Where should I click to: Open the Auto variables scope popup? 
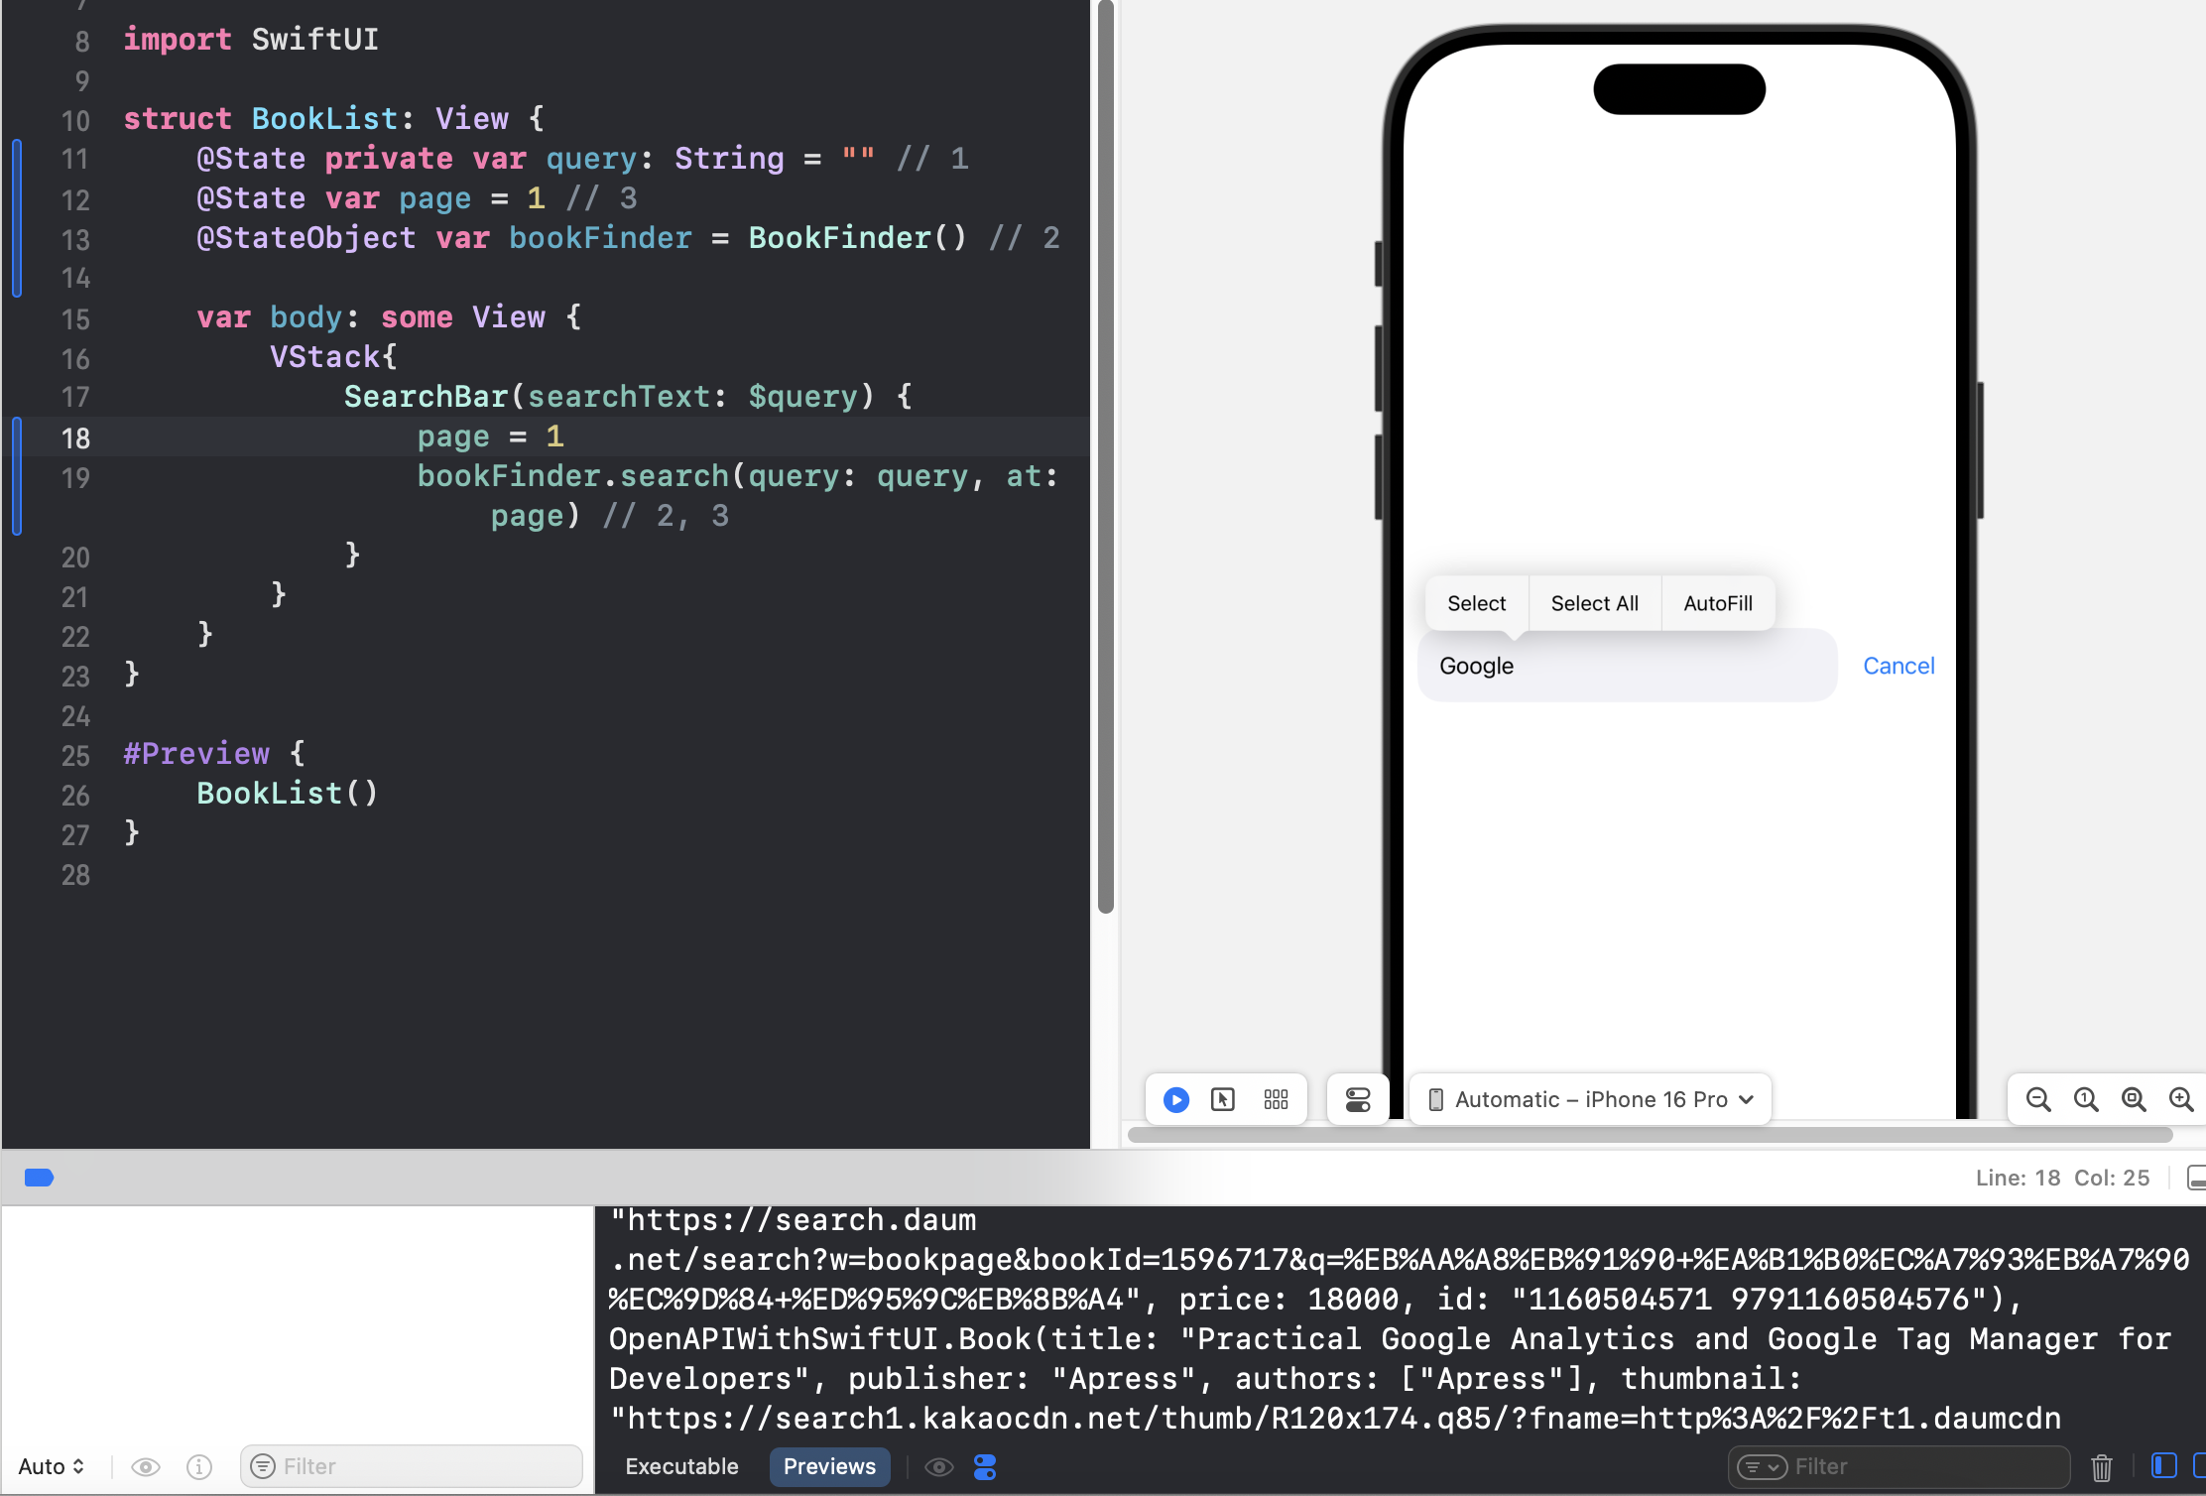(x=52, y=1466)
